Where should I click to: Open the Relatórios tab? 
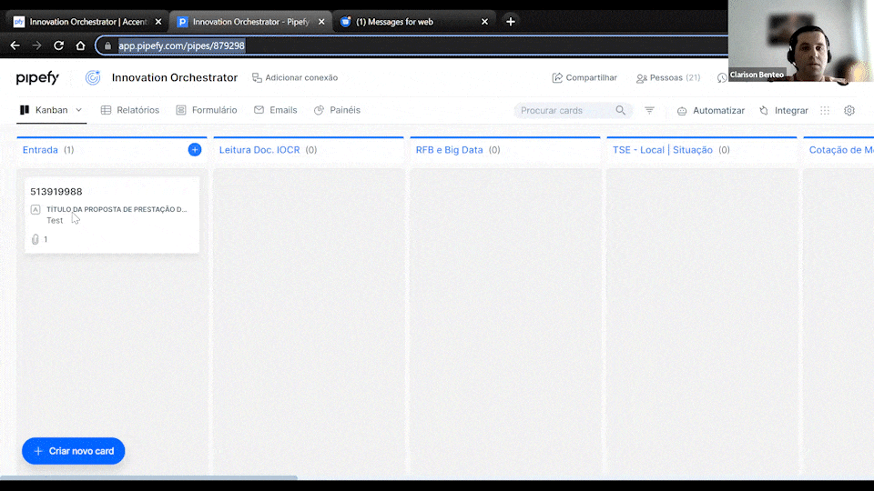[x=130, y=110]
